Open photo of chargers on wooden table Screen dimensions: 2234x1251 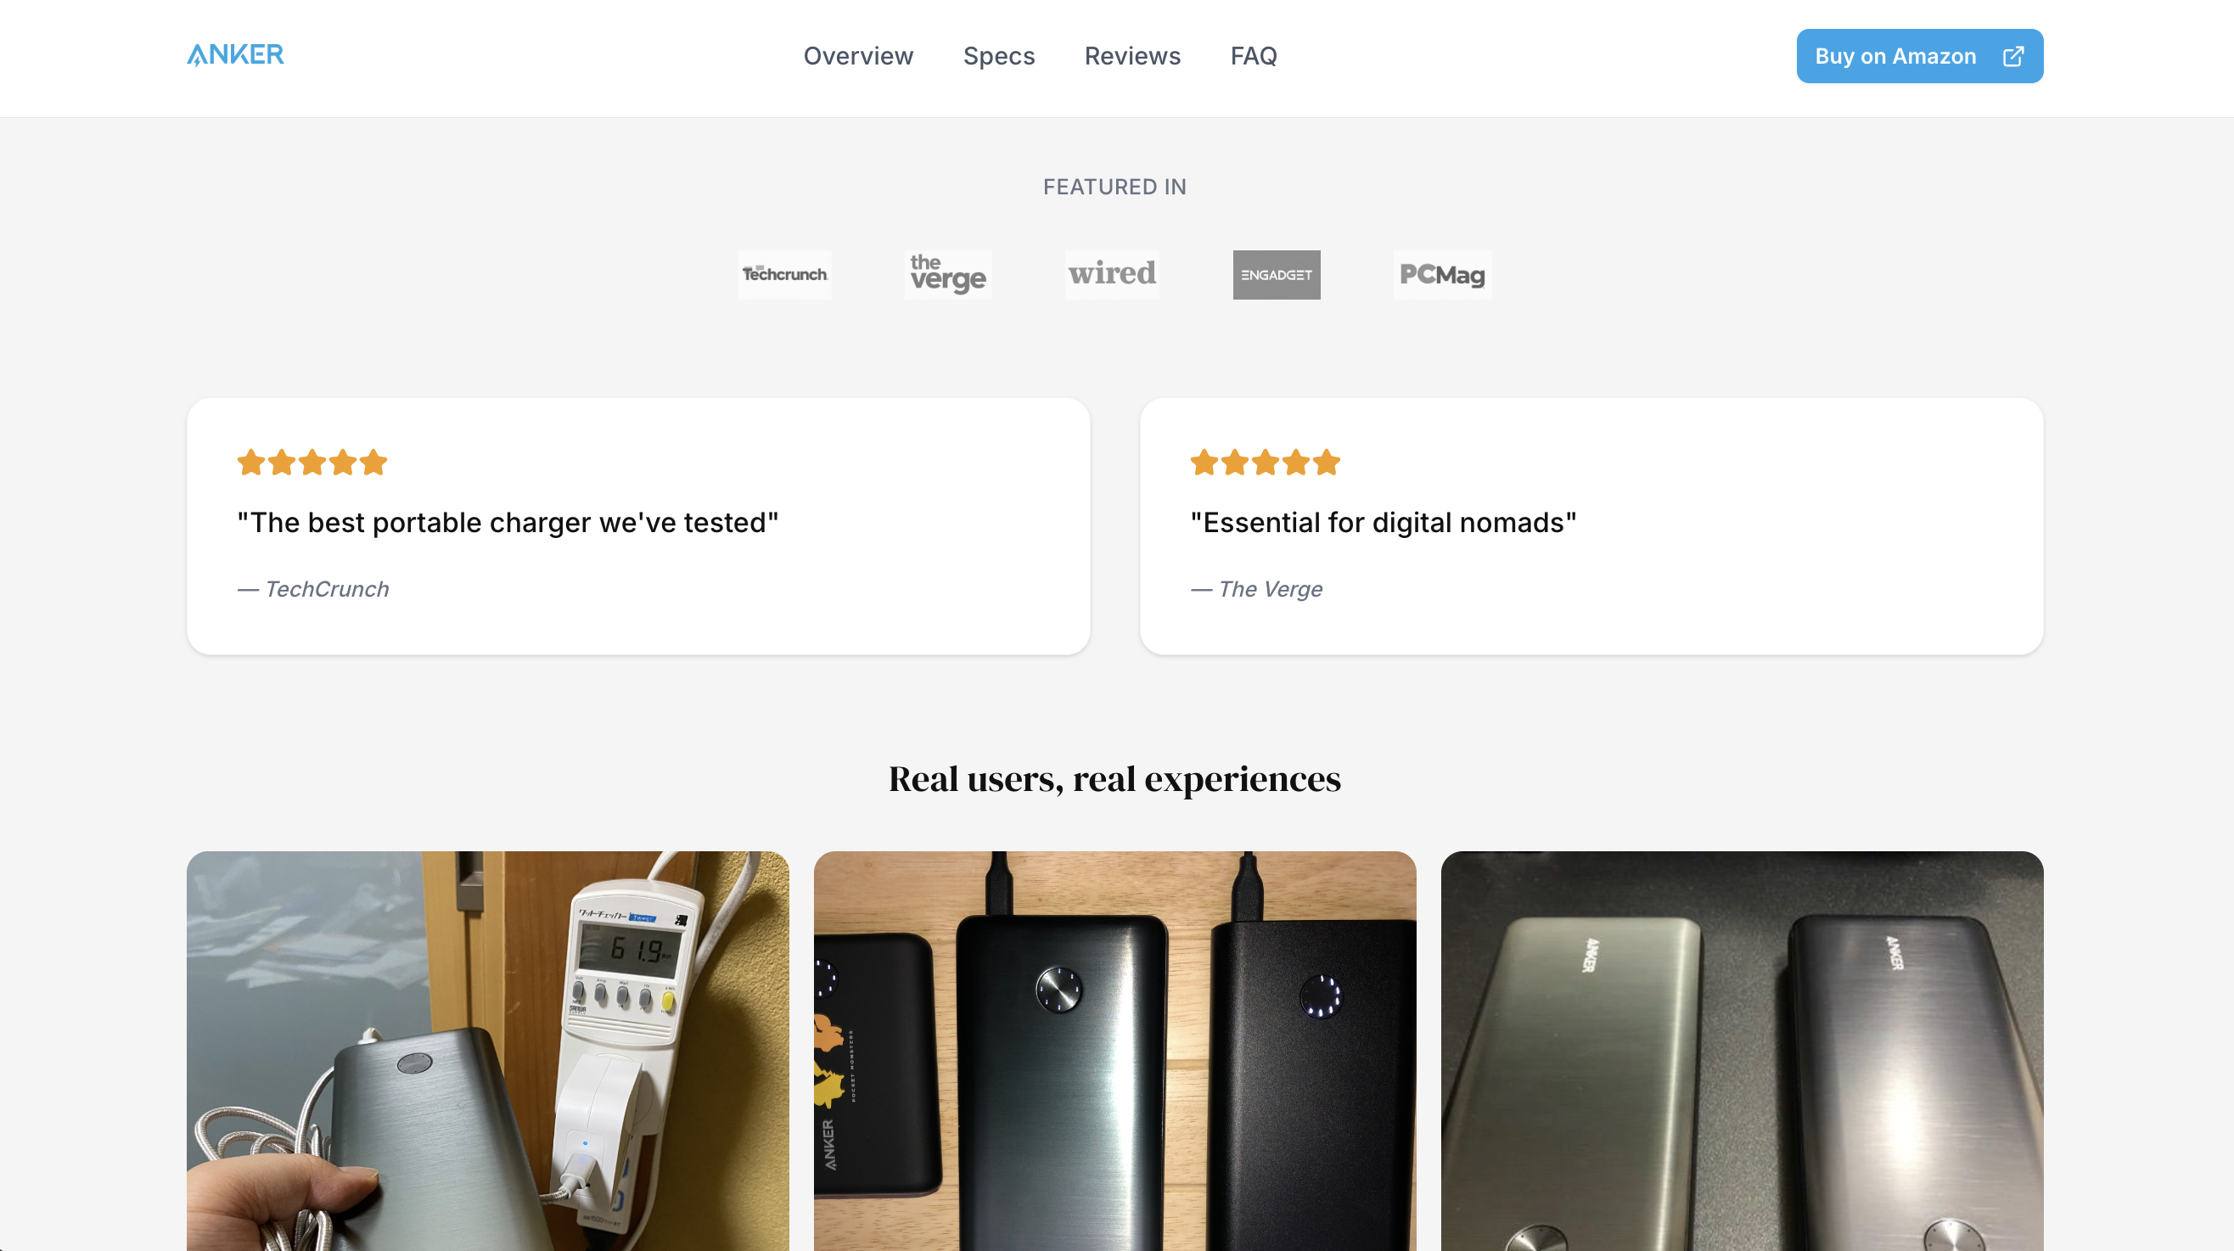click(x=1114, y=1051)
